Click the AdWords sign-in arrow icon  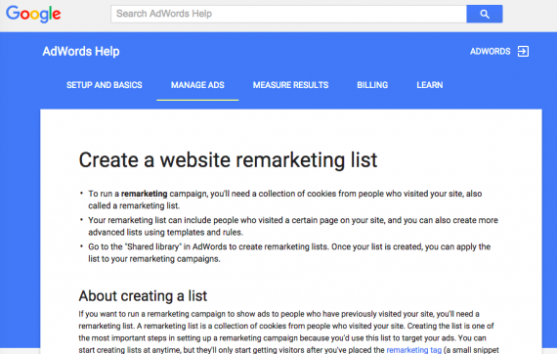coord(523,51)
